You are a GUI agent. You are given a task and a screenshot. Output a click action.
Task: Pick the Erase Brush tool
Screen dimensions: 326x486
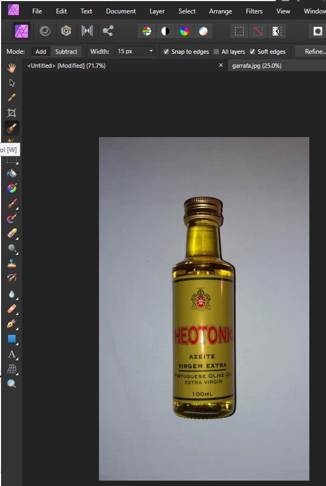(x=12, y=233)
